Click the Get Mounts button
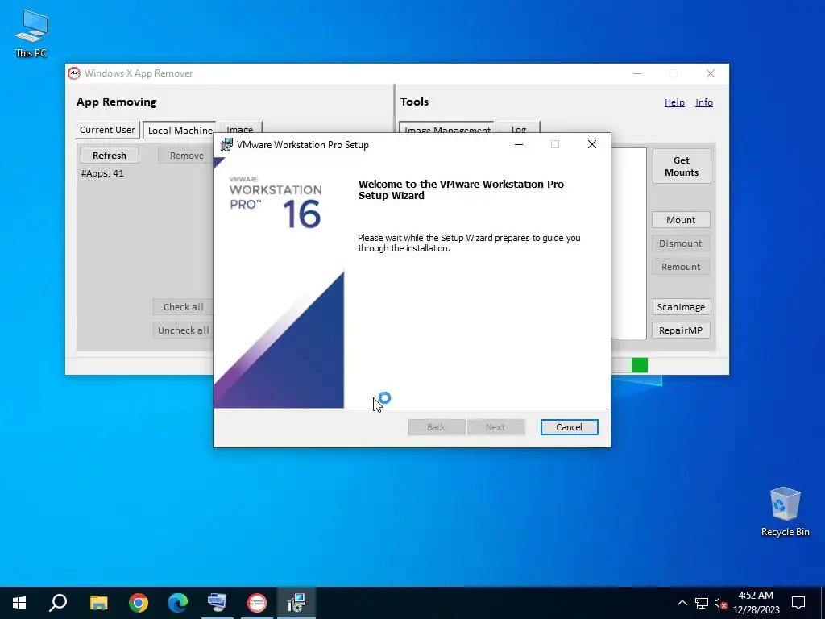The width and height of the screenshot is (825, 619). coord(682,166)
